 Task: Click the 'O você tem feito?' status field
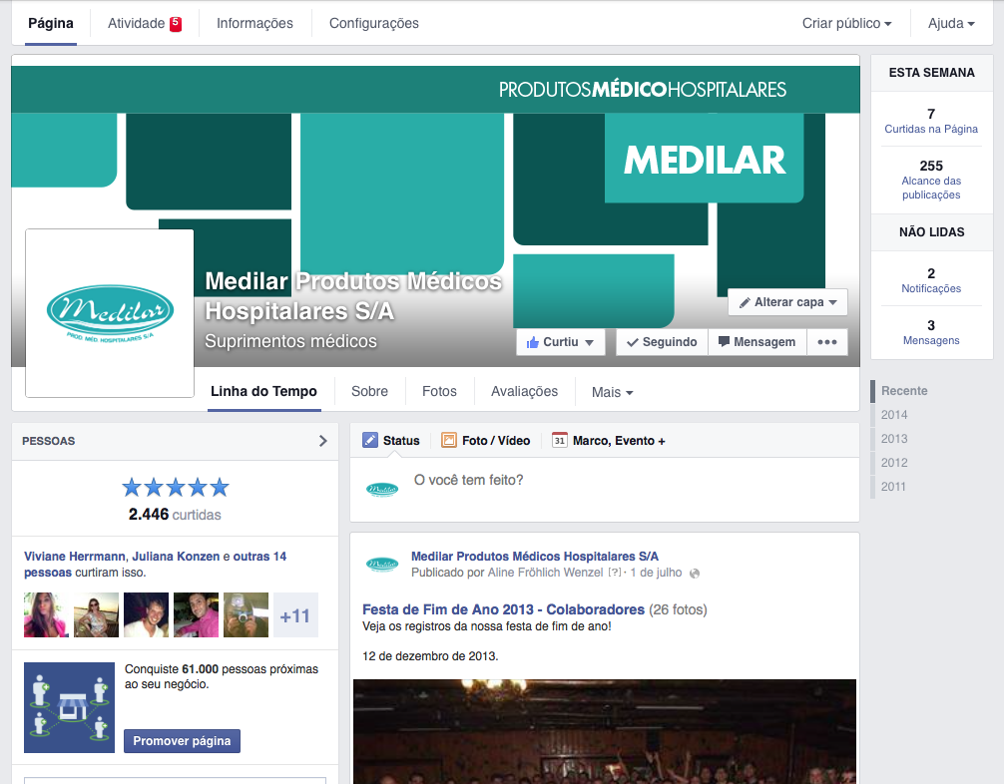coord(605,490)
